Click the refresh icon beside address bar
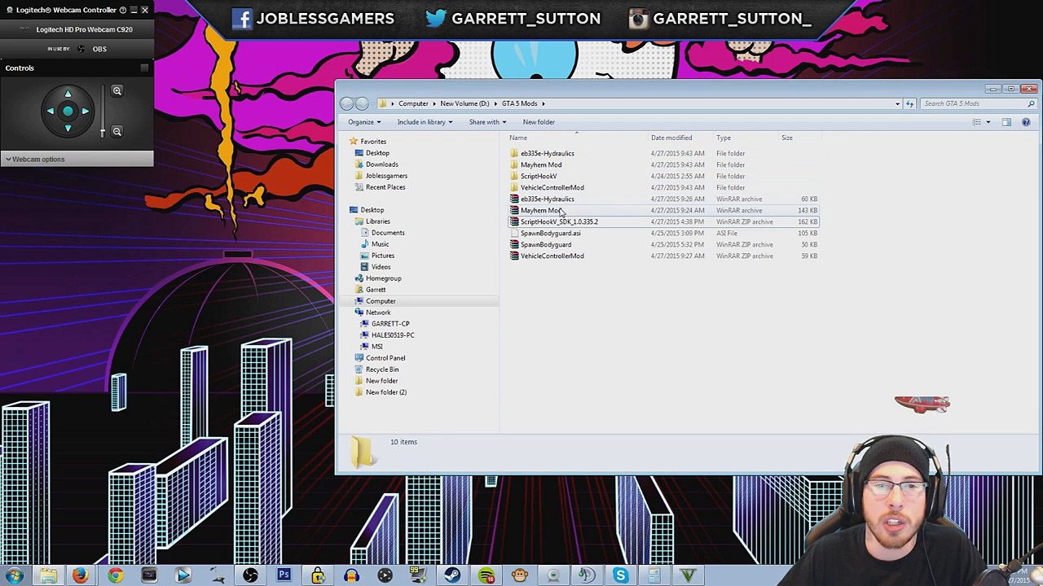 [x=909, y=103]
